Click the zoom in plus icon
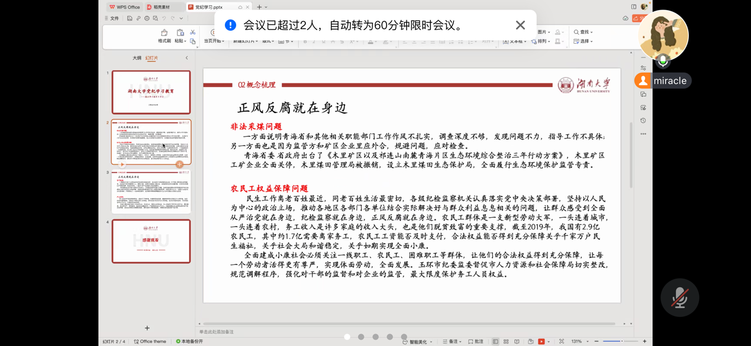 tap(644, 342)
